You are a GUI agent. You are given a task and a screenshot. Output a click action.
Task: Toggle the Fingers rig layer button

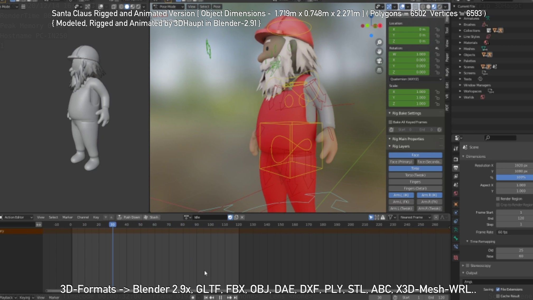click(415, 182)
